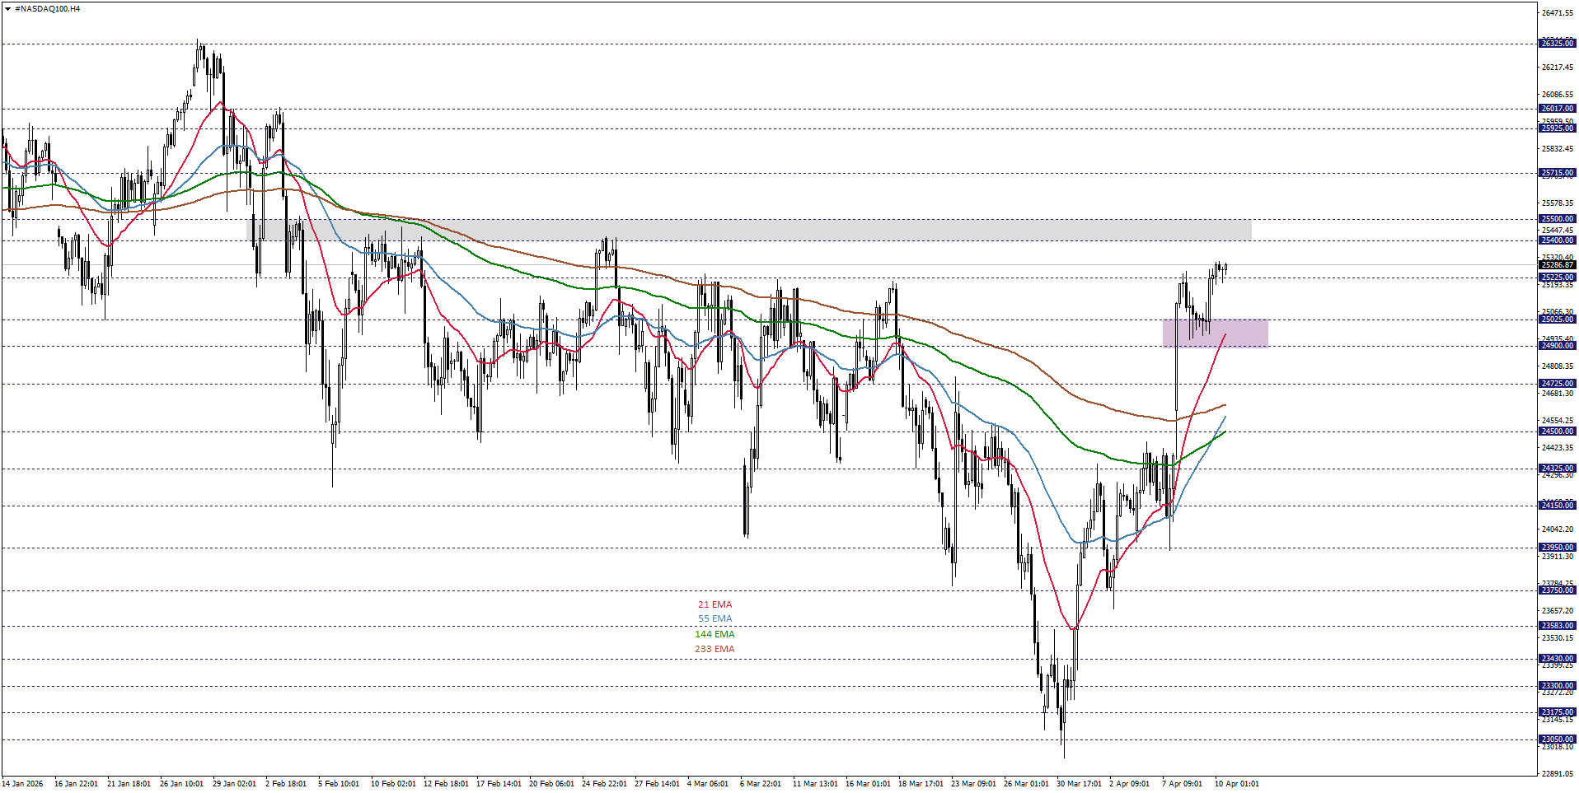
Task: Click the gray supply zone rectangle near 25500
Action: click(x=742, y=228)
